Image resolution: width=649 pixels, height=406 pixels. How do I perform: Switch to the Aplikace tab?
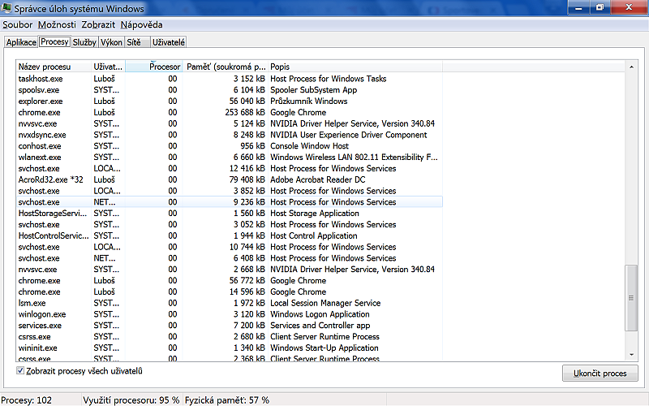coord(21,41)
